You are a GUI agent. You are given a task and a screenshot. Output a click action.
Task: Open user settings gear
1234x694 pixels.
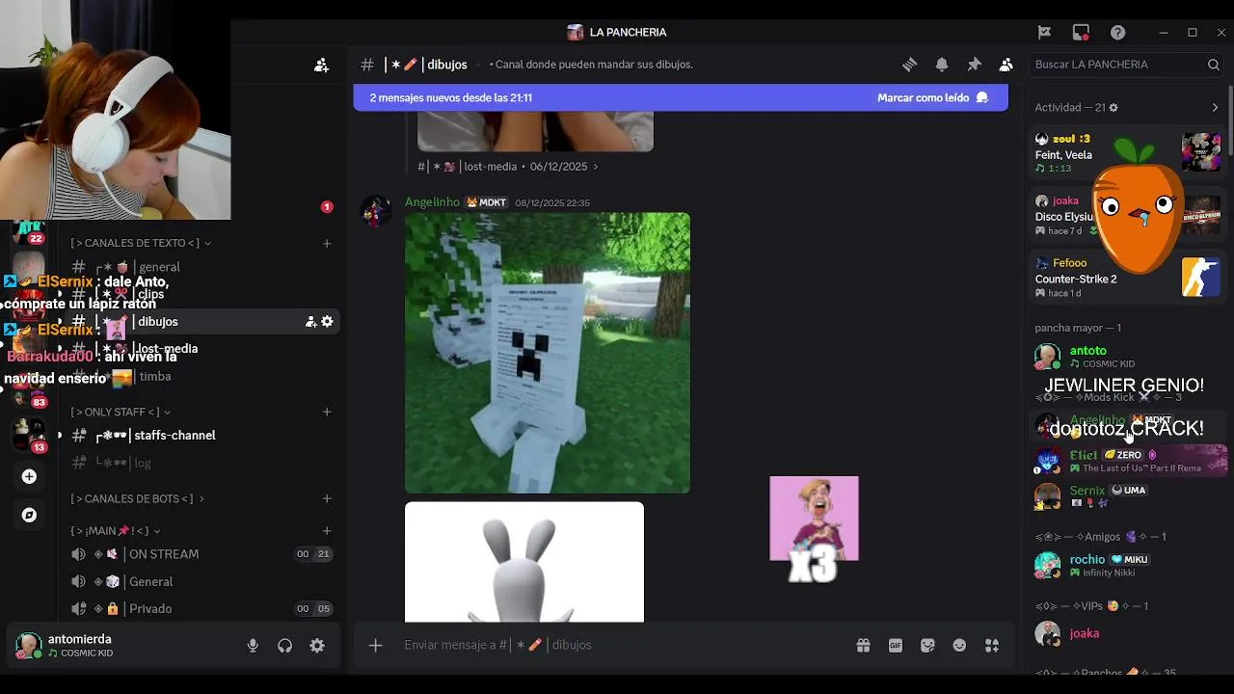click(x=317, y=646)
